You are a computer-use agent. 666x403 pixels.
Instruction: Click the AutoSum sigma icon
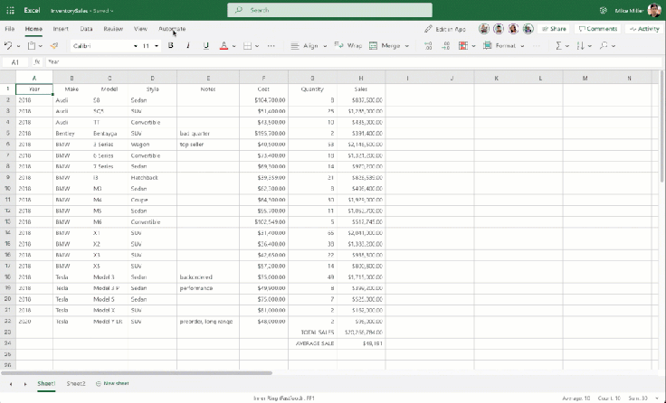[x=559, y=45]
